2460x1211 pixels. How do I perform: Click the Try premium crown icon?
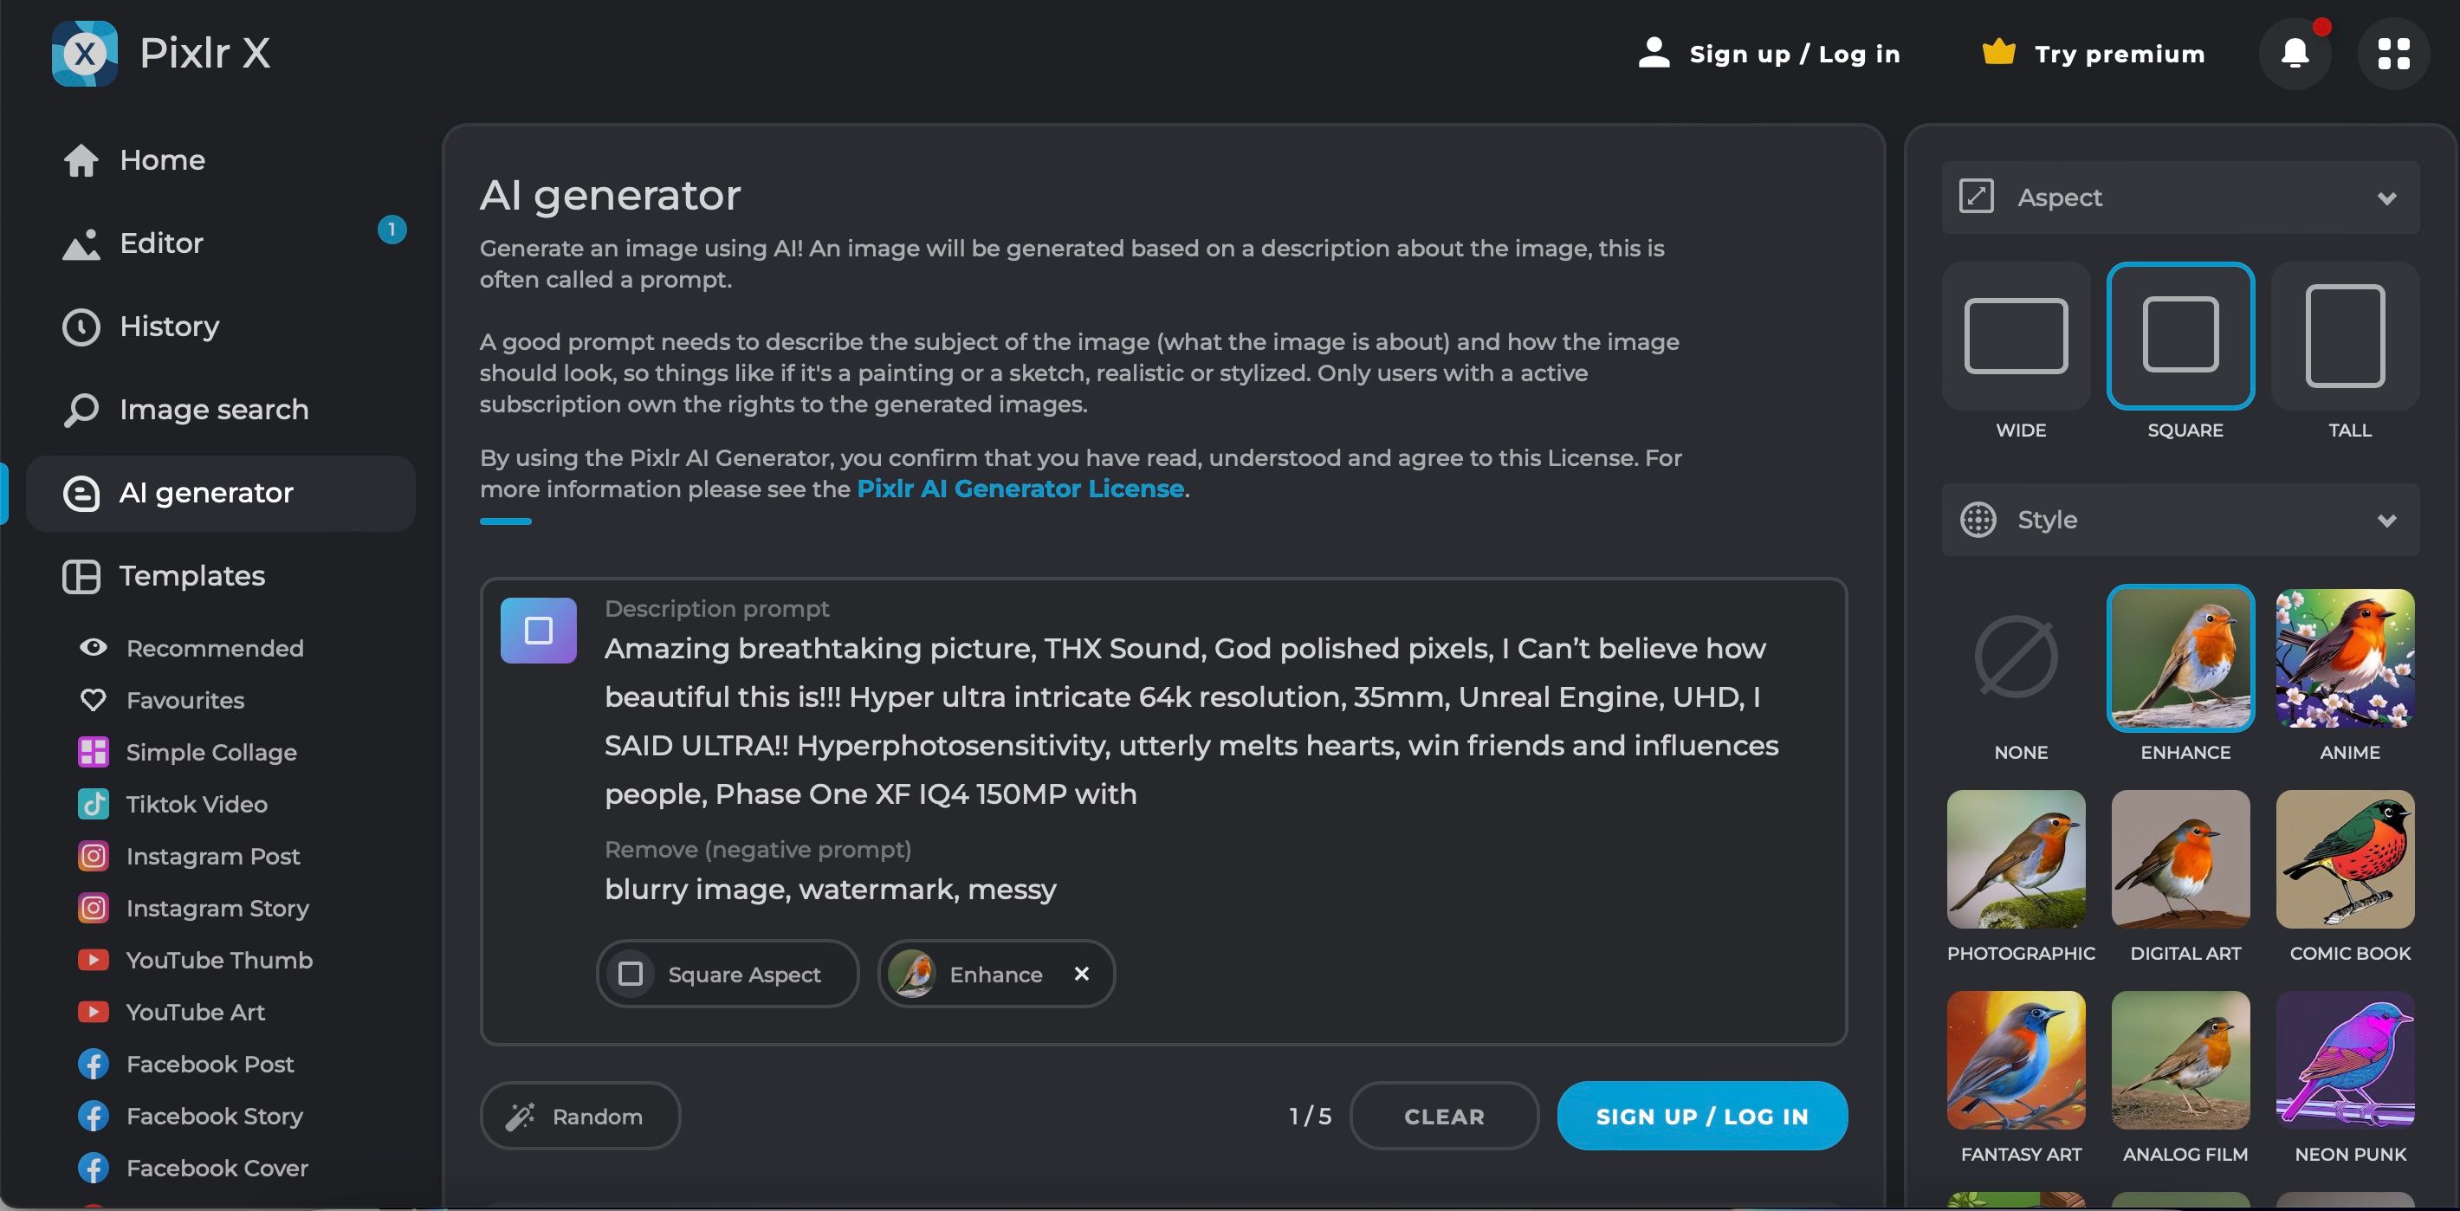click(1999, 53)
